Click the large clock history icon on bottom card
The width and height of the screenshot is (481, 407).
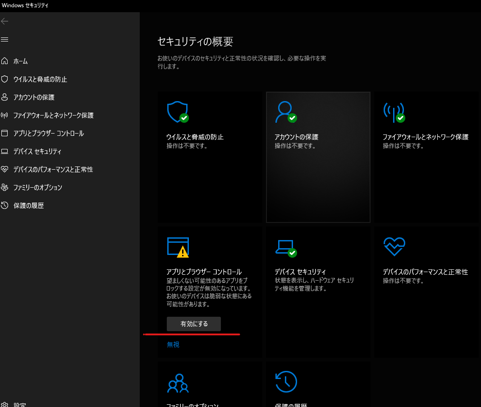[x=286, y=382]
